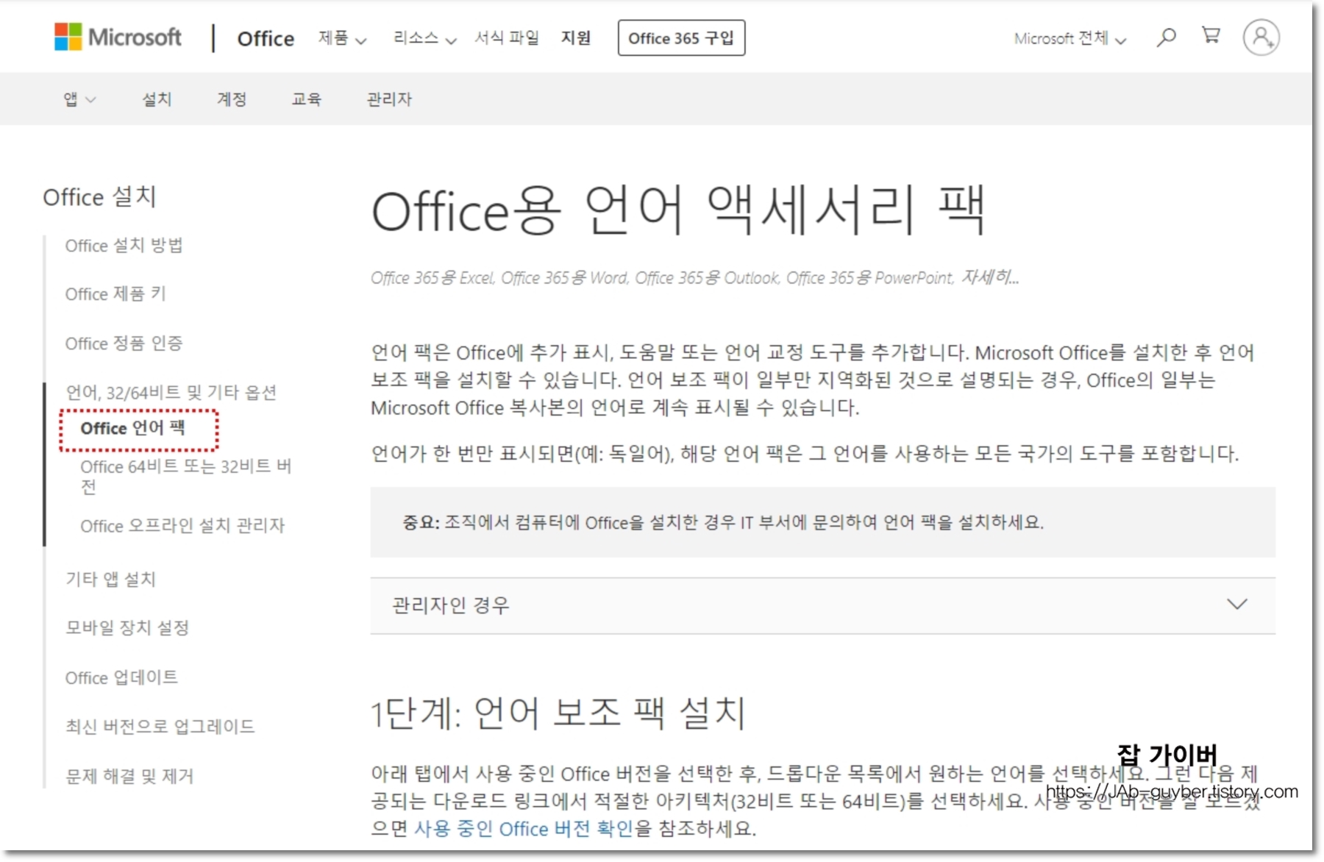Click the Office 설치 sidebar heading

click(99, 197)
